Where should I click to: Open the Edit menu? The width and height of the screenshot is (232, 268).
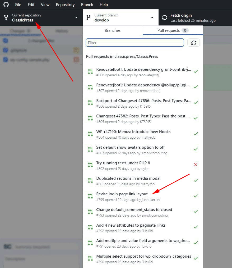pos(31,5)
